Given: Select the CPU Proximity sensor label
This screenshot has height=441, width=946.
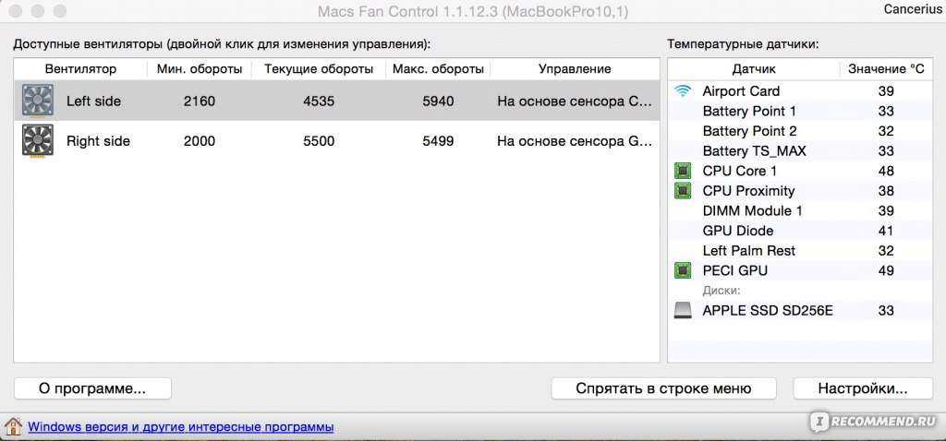Looking at the screenshot, I should [748, 191].
